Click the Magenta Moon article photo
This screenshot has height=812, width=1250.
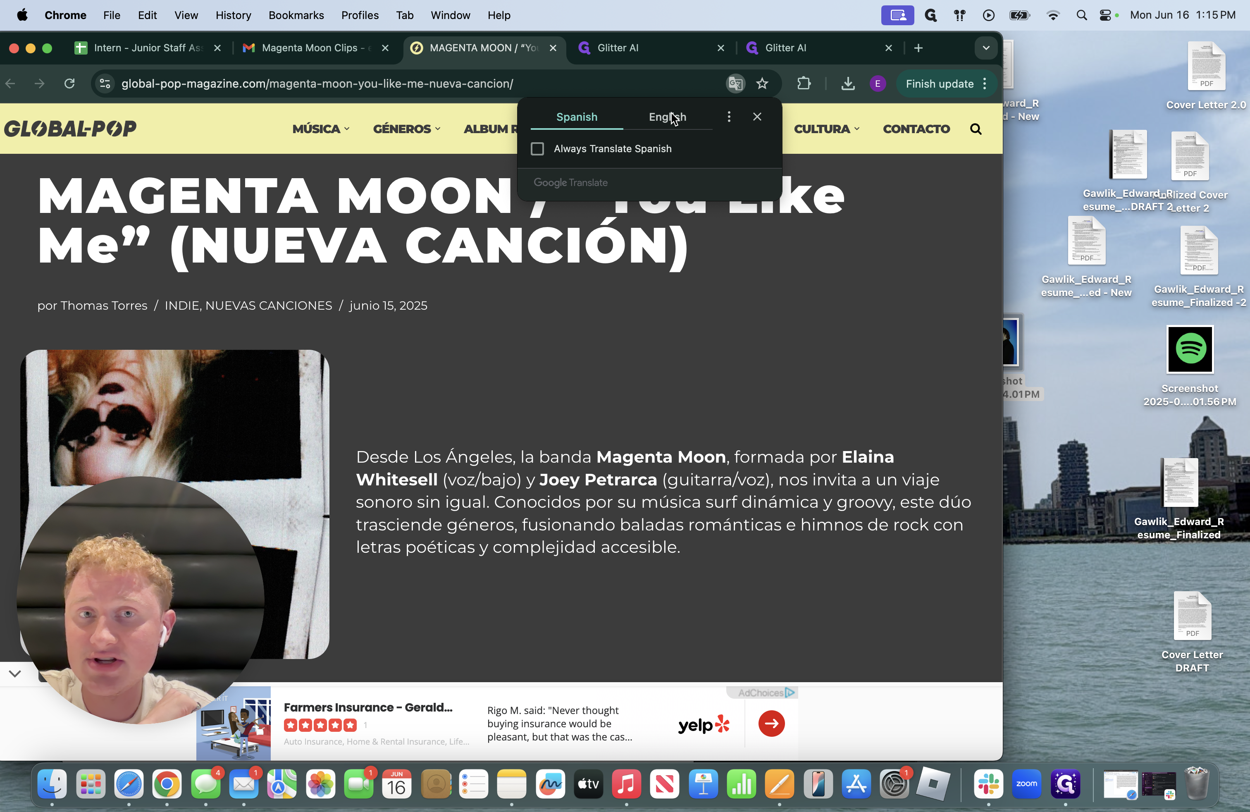[174, 504]
